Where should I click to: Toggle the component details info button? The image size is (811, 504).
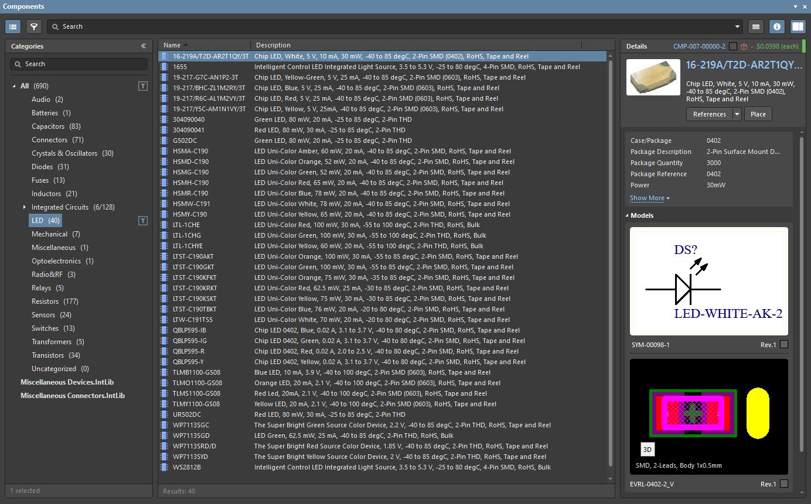[x=777, y=26]
